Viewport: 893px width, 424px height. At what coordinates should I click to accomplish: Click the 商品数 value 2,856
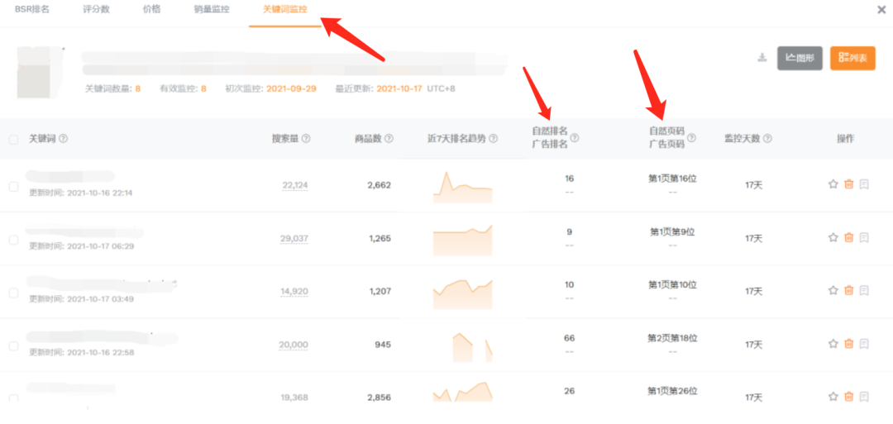[380, 398]
